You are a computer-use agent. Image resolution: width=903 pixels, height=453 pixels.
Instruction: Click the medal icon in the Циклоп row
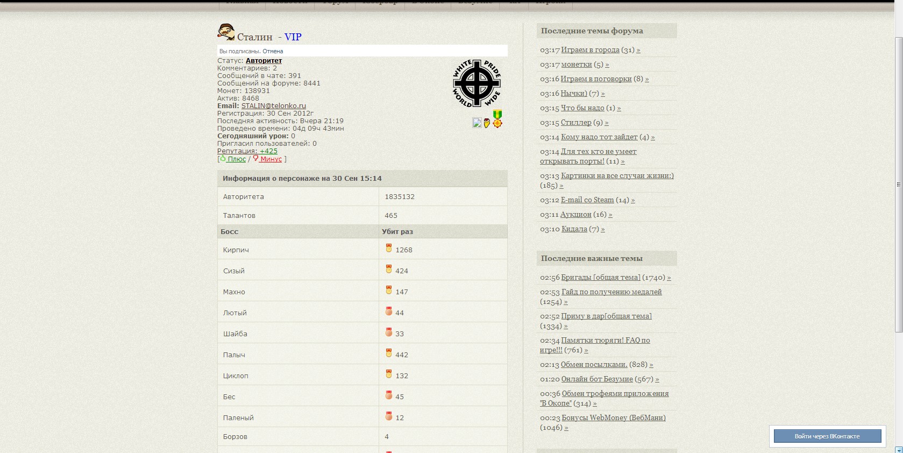[389, 374]
